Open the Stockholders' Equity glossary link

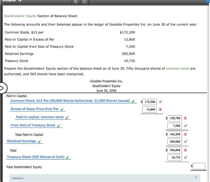click(20, 16)
